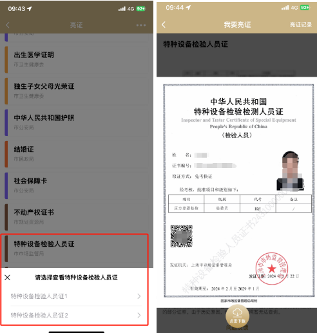Open 出生医学证明 list entry

pyautogui.click(x=77, y=59)
